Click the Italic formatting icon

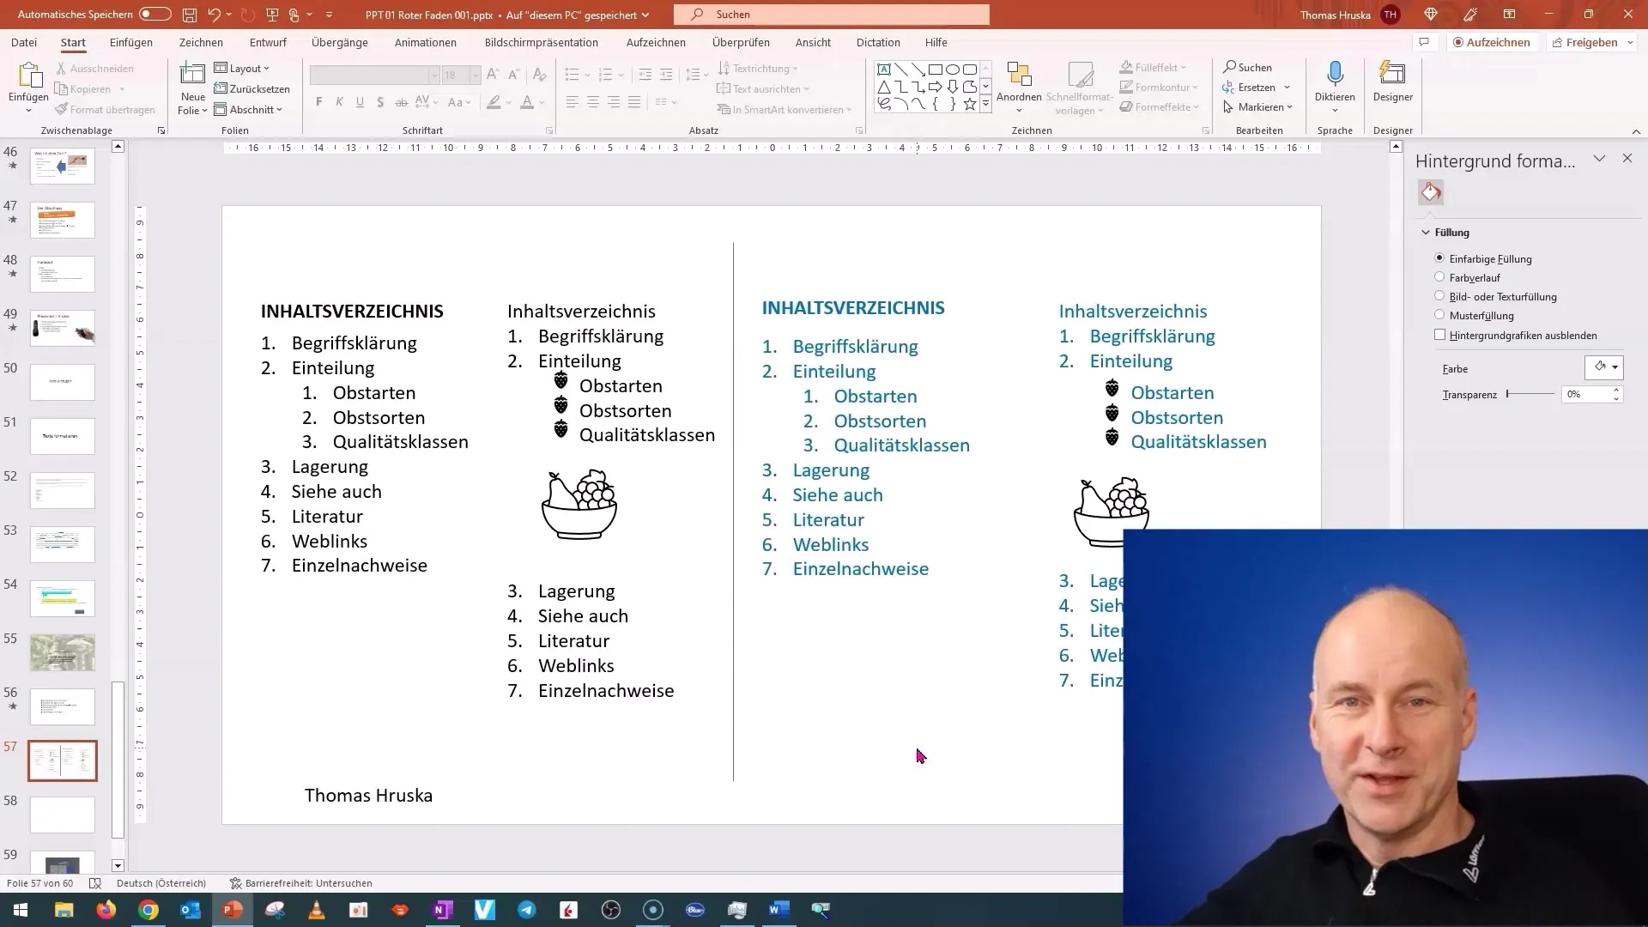pos(338,104)
